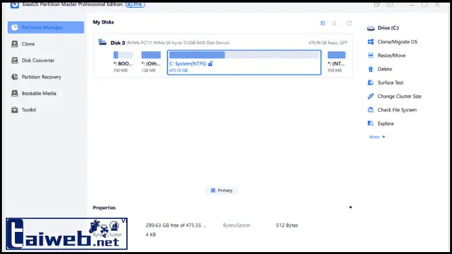Screen dimensions: 452x254
Task: Go to Partition Recovery
Action: pos(41,77)
